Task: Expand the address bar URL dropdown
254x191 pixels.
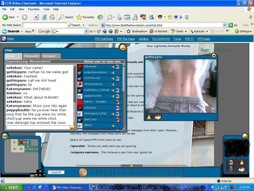Action: (x=225, y=25)
